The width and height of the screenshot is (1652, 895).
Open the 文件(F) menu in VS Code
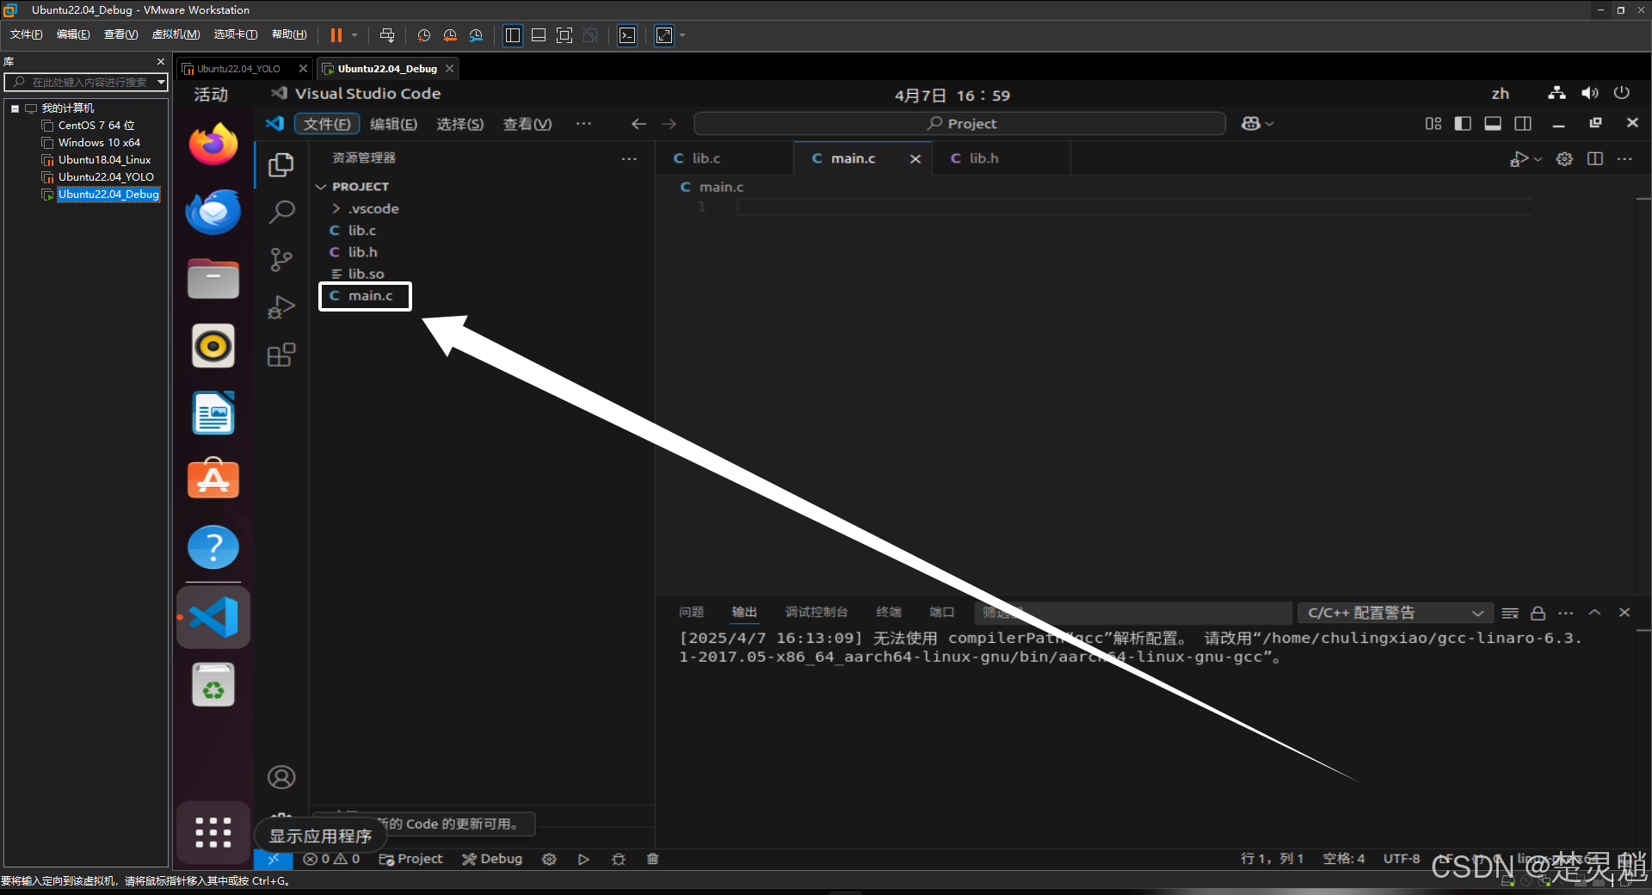coord(327,124)
